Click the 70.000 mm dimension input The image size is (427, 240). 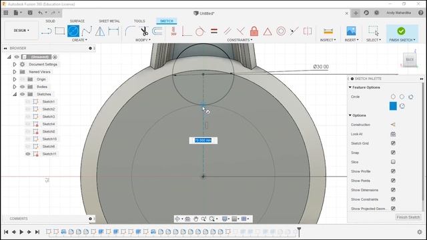[x=203, y=140]
